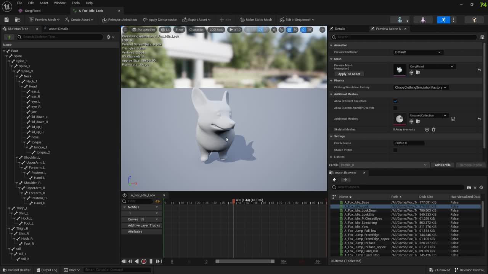Select the tongue_2 bone in the tree
The width and height of the screenshot is (488, 274).
(x=43, y=152)
